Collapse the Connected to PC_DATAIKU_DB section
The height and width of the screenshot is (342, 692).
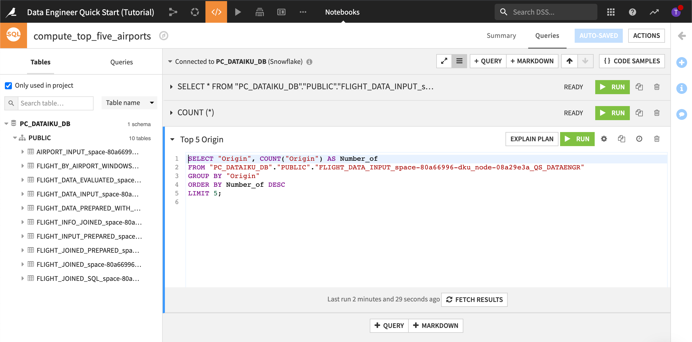pos(170,62)
